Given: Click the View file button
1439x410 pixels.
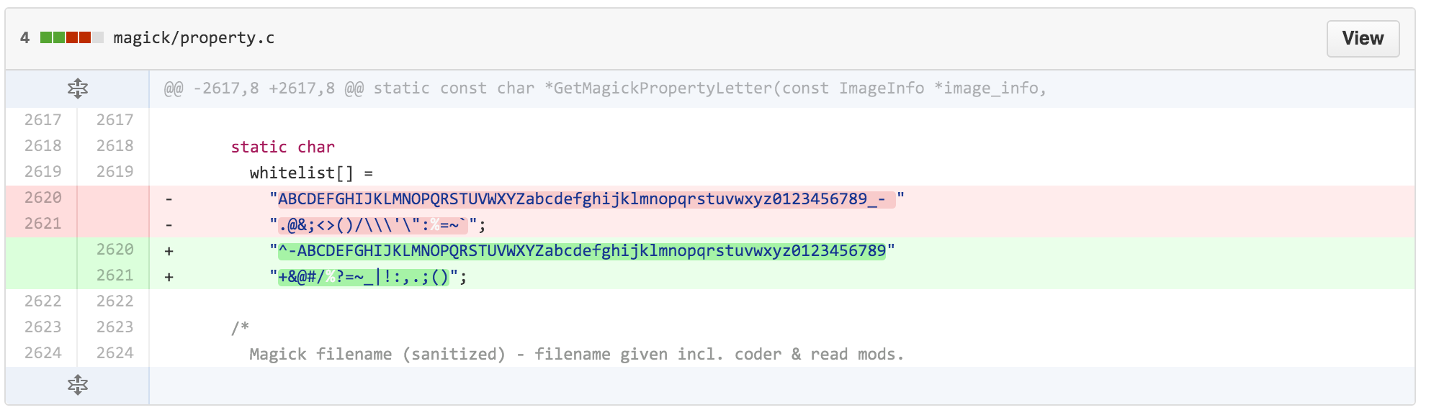Looking at the screenshot, I should coord(1362,39).
